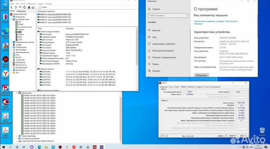
Task: Click the Отчет report button in AIDA64
Action: tap(42, 7)
